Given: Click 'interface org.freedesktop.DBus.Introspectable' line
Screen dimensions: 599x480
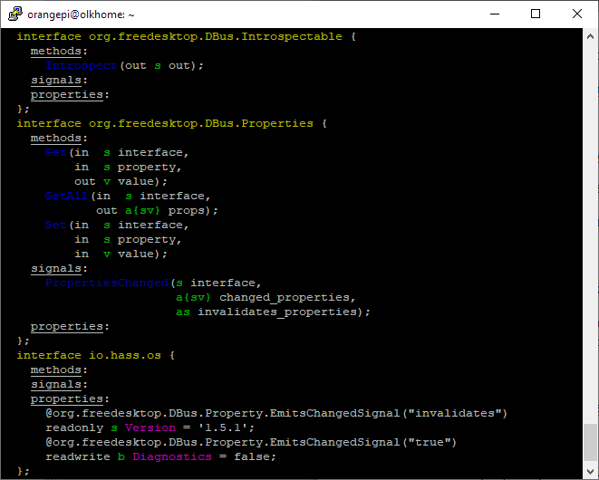Looking at the screenshot, I should click(186, 36).
